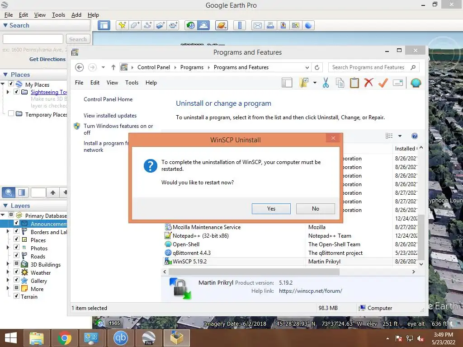463x347 pixels.
Task: Open qBittorrent from the taskbar
Action: pos(120,338)
